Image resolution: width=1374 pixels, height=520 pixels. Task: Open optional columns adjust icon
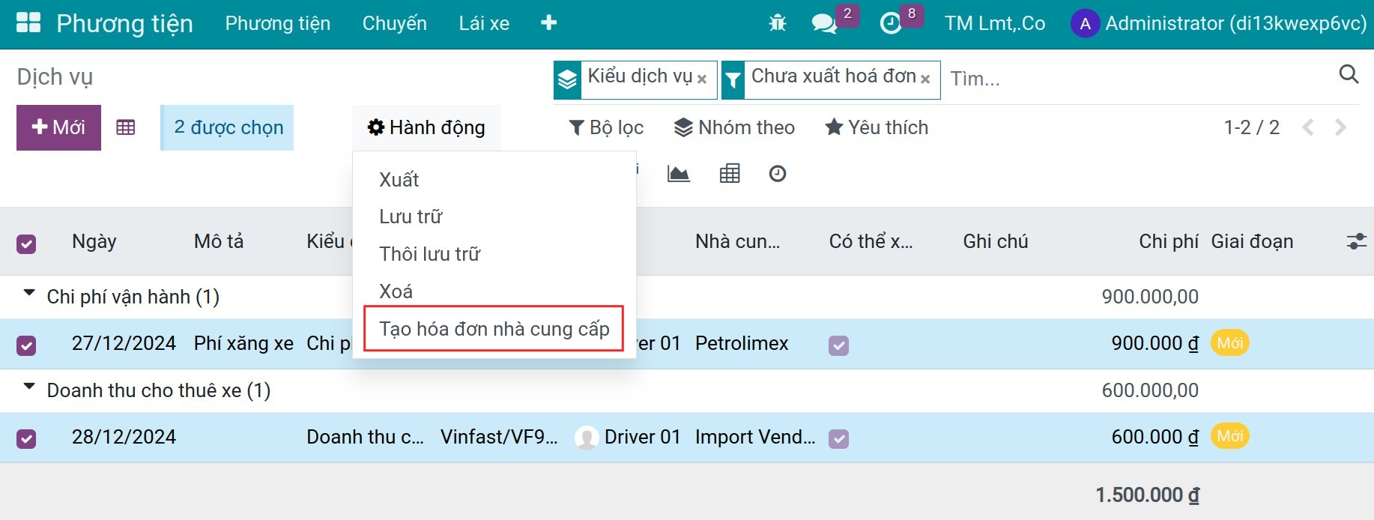click(1356, 241)
